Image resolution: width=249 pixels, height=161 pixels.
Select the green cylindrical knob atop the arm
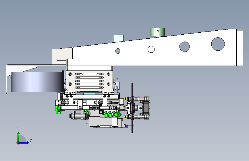tap(158, 32)
